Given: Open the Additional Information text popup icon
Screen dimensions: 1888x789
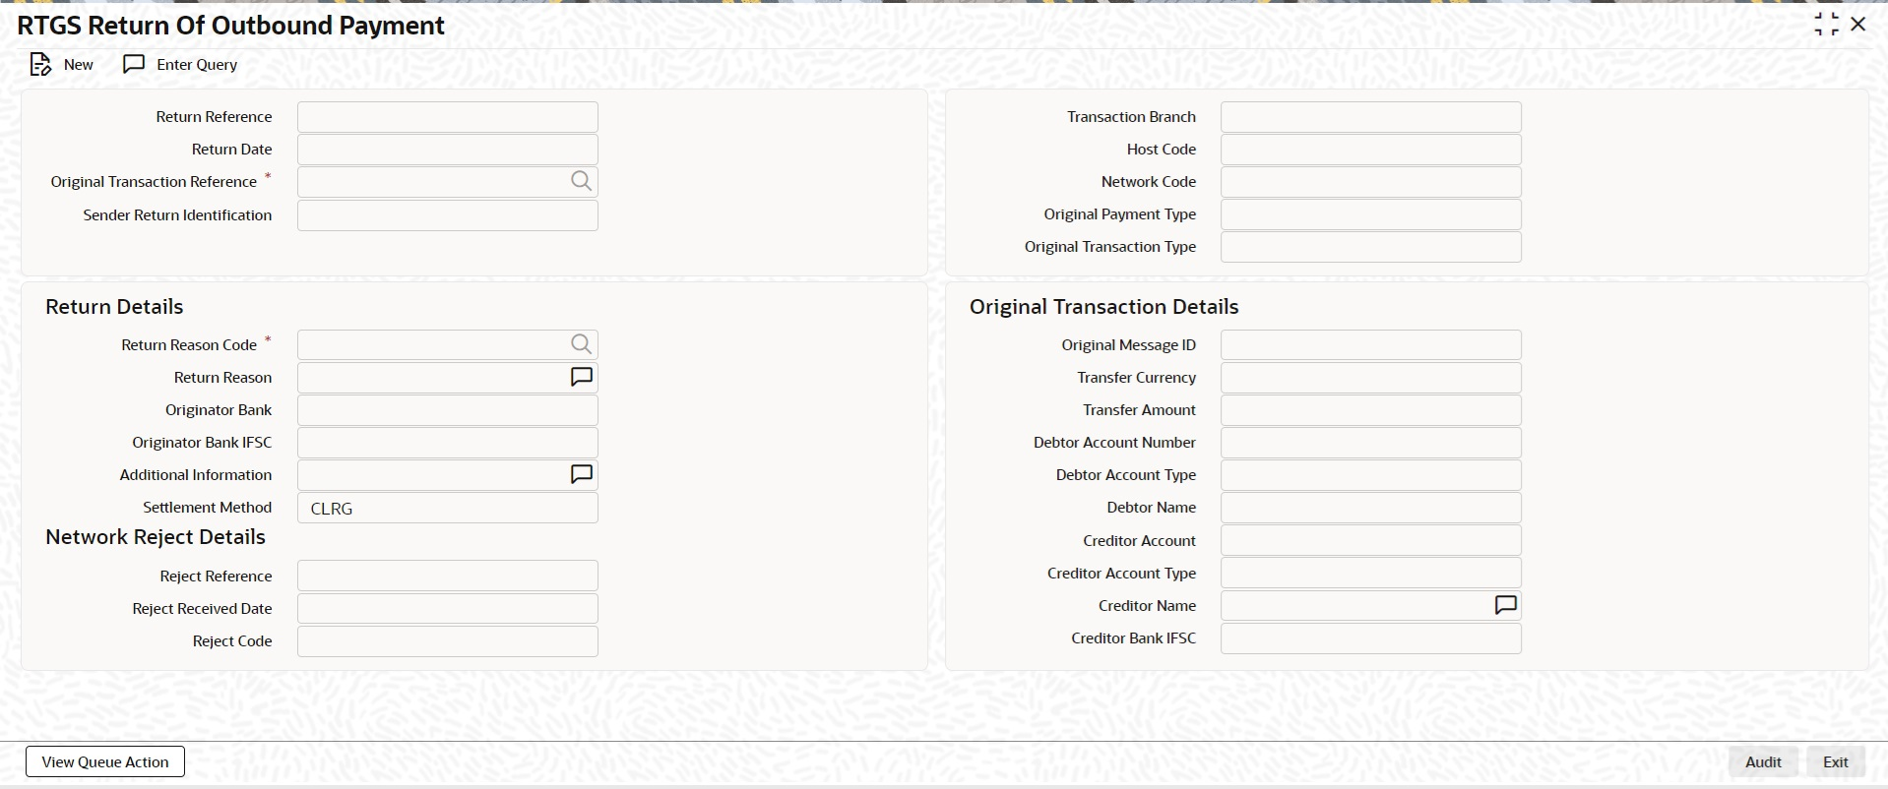Looking at the screenshot, I should [582, 474].
